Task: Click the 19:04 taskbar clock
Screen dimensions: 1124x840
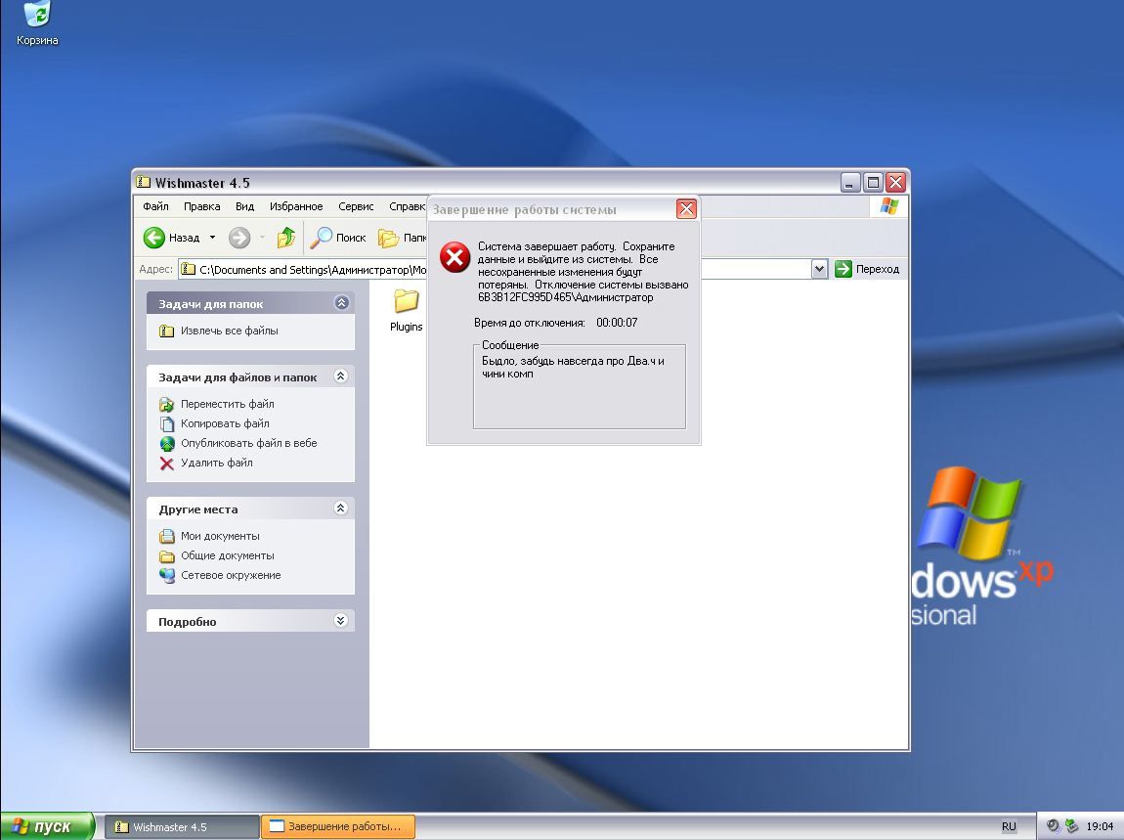Action: point(1100,826)
